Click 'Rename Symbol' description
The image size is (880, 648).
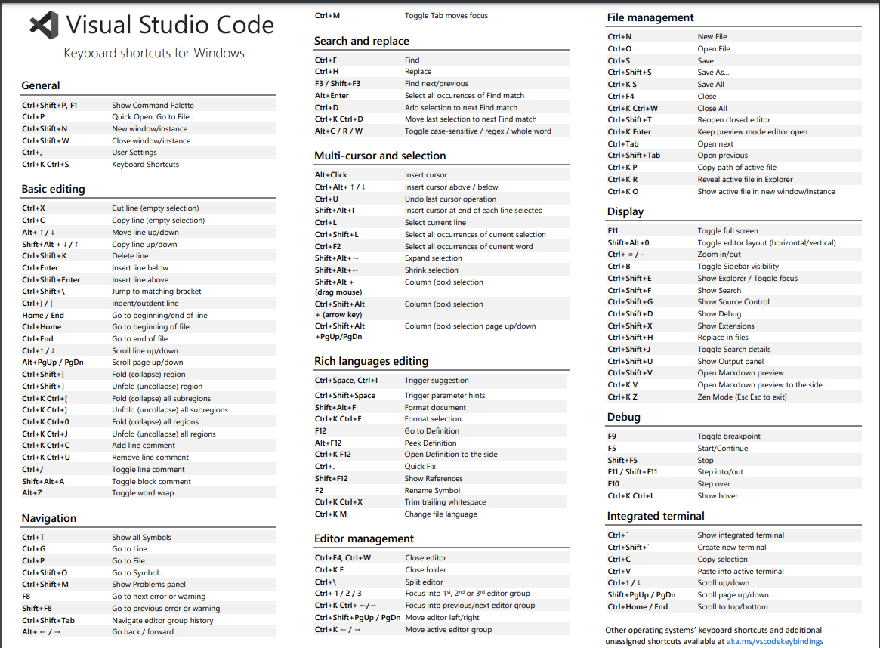click(x=433, y=491)
